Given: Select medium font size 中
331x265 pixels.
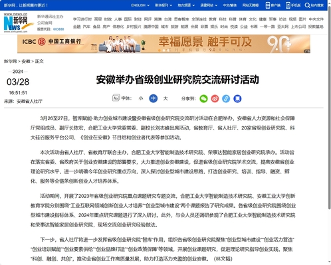Looking at the screenshot, I should (154, 98).
